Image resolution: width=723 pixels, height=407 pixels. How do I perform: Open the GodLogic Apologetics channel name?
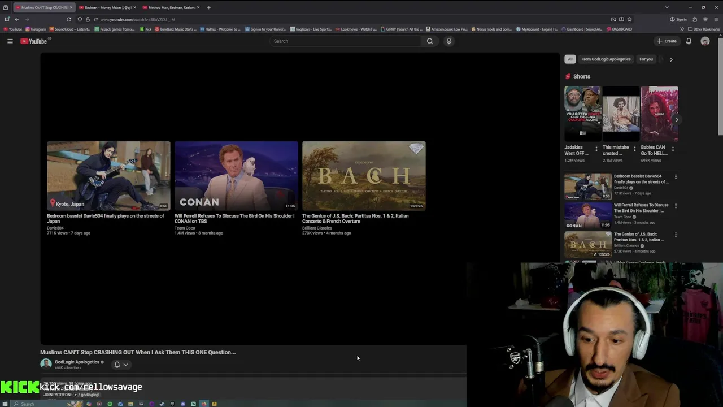pos(77,362)
